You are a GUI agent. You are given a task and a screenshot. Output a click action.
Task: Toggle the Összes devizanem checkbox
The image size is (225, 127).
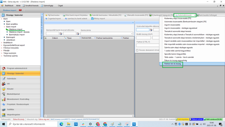pyautogui.click(x=137, y=50)
